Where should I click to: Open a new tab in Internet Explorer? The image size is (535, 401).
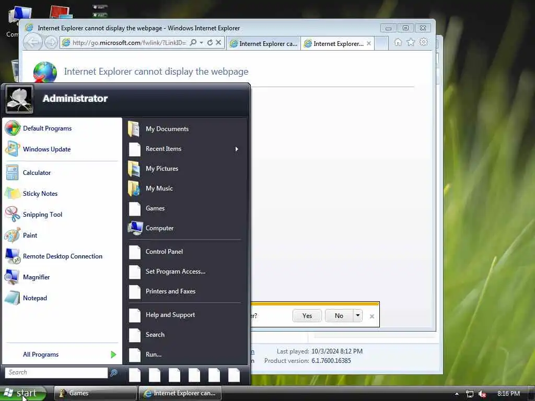click(381, 44)
